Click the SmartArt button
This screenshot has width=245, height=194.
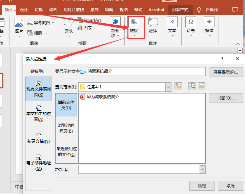(89, 20)
